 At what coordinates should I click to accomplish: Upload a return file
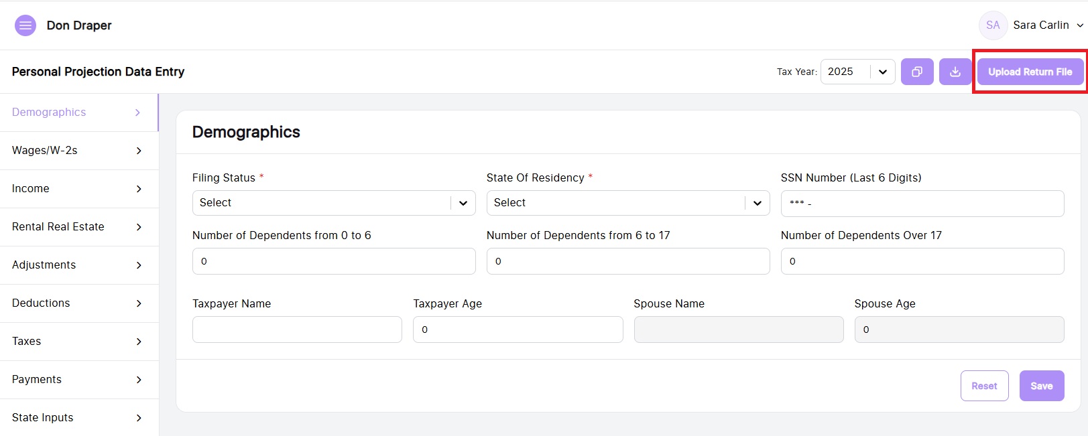click(1030, 72)
